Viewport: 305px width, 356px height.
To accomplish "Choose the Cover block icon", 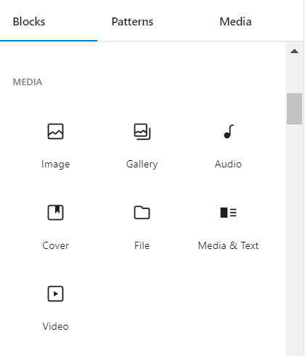I will coord(55,213).
